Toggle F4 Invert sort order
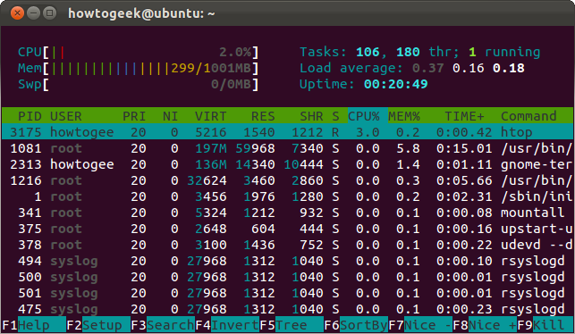Viewport: 575px width, 334px height. pyautogui.click(x=227, y=325)
